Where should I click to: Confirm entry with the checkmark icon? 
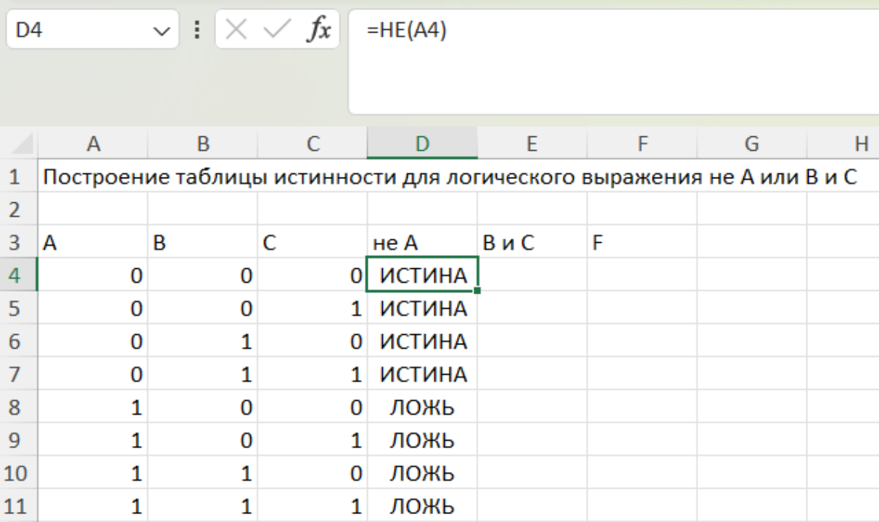point(276,30)
